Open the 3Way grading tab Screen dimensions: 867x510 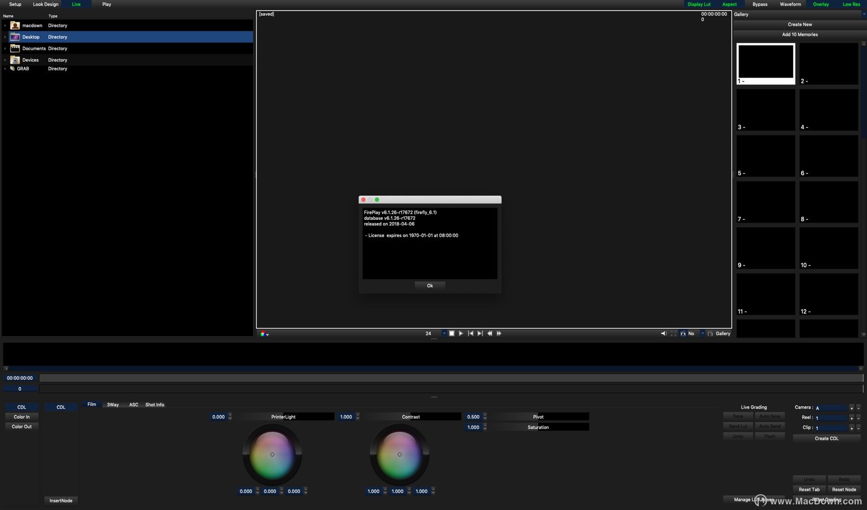point(113,405)
